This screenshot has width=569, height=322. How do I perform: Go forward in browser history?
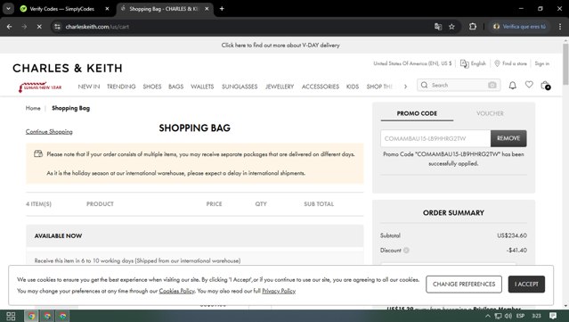(x=24, y=27)
